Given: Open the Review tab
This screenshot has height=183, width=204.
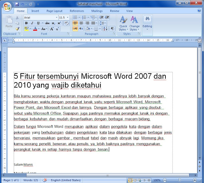Looking at the screenshot, I should click(x=114, y=11).
